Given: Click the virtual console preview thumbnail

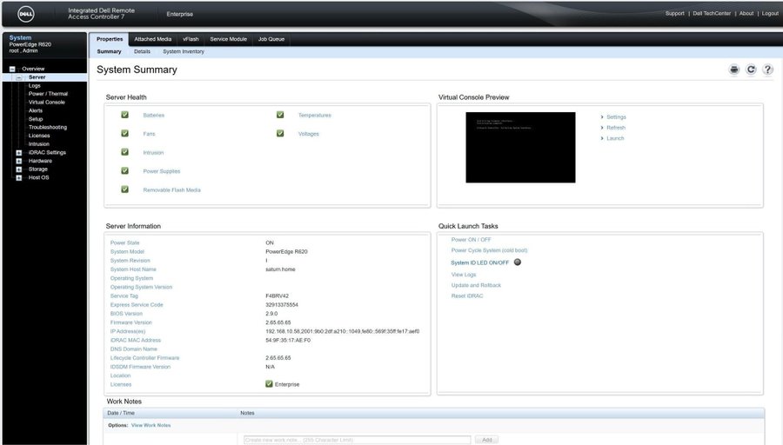Looking at the screenshot, I should pyautogui.click(x=520, y=147).
